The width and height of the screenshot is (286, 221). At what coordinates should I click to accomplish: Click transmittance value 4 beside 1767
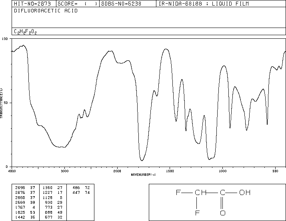[34, 207]
